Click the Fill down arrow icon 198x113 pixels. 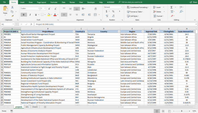click(x=172, y=12)
